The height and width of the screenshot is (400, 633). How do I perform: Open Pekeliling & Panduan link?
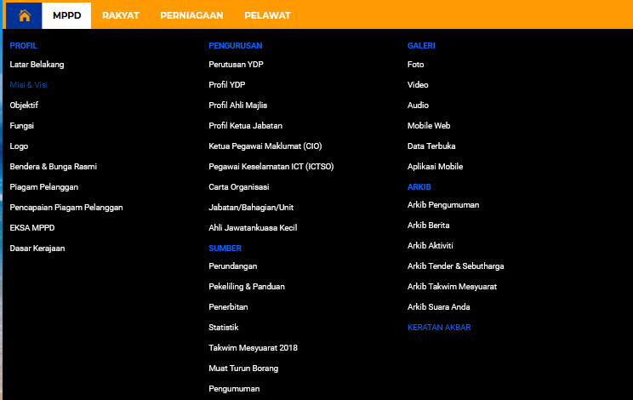pos(247,287)
